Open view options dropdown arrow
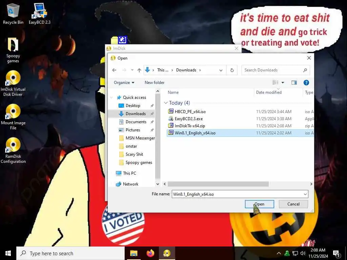The width and height of the screenshot is (347, 260). point(283,83)
